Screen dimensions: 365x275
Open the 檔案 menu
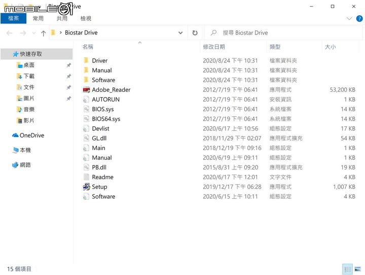[14, 18]
